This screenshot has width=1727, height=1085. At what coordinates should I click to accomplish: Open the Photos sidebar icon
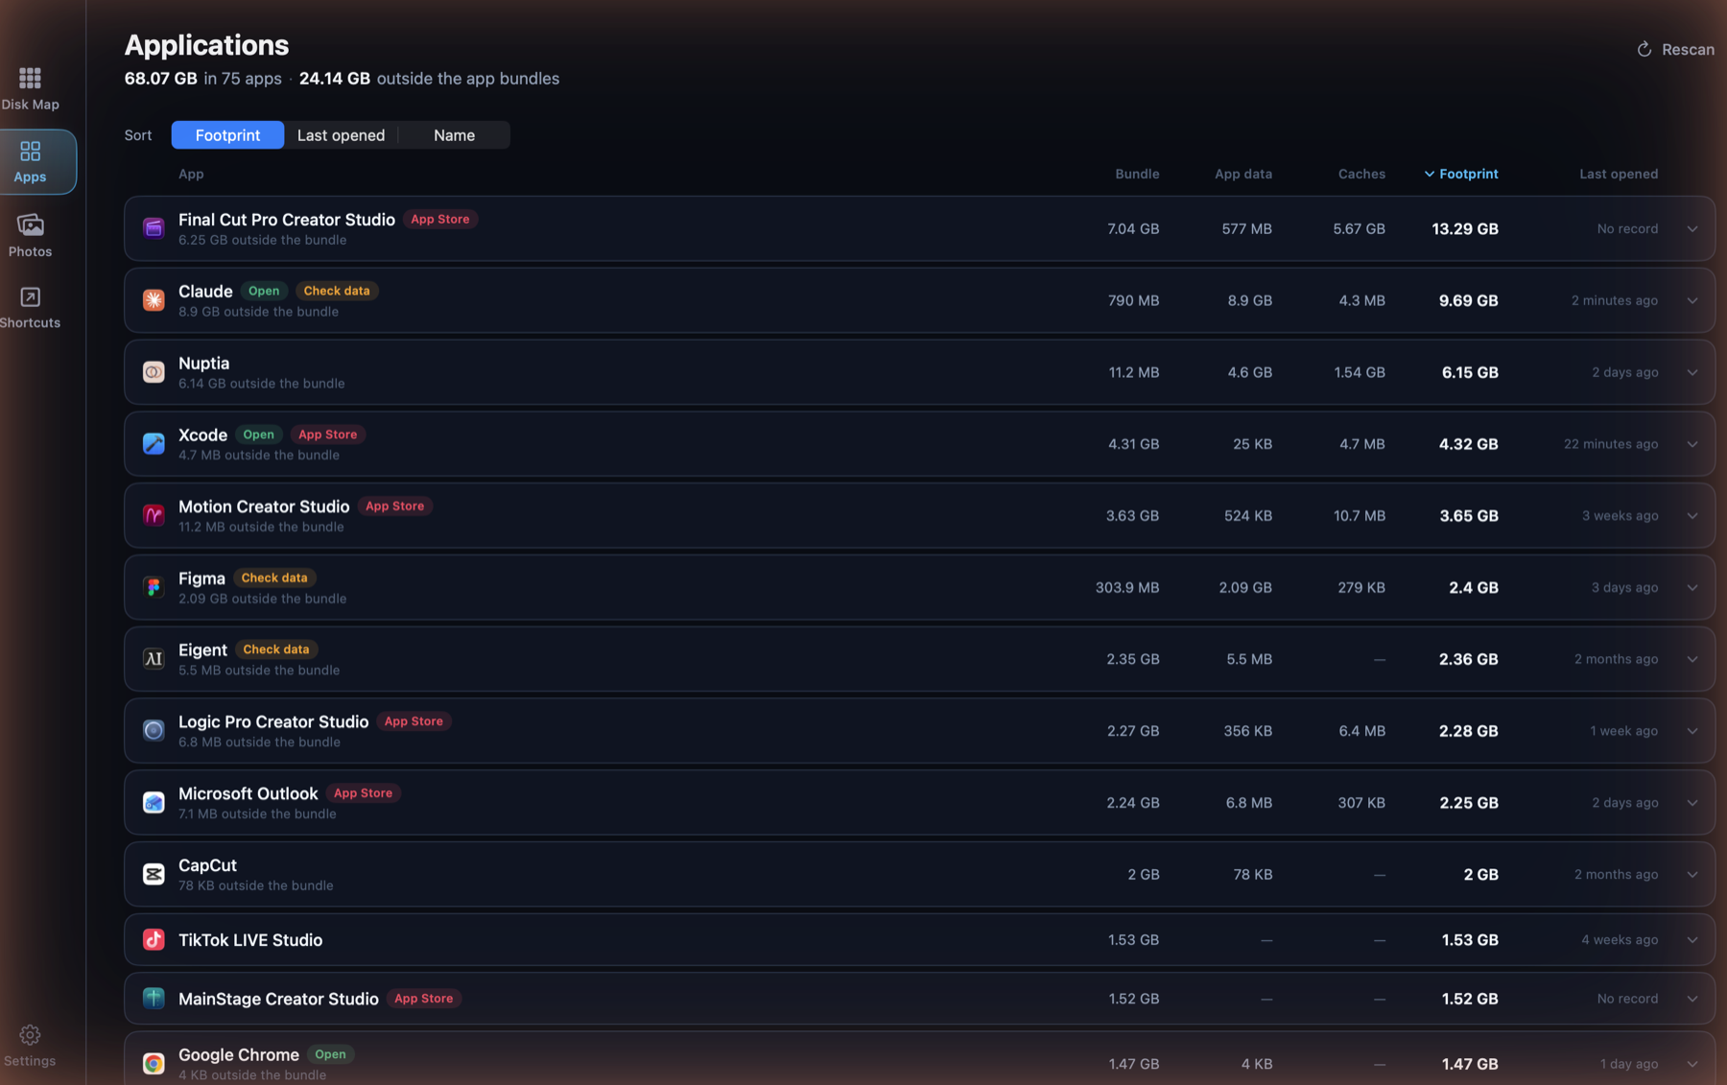tap(30, 225)
